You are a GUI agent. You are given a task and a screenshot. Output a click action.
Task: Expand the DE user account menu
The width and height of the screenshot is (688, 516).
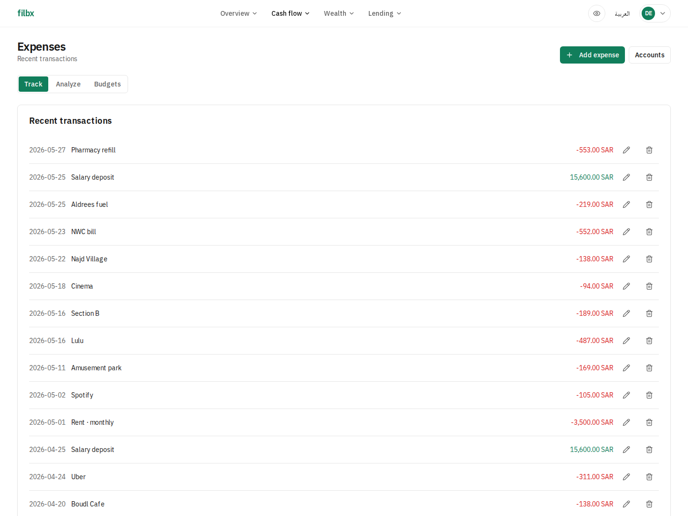[x=655, y=13]
